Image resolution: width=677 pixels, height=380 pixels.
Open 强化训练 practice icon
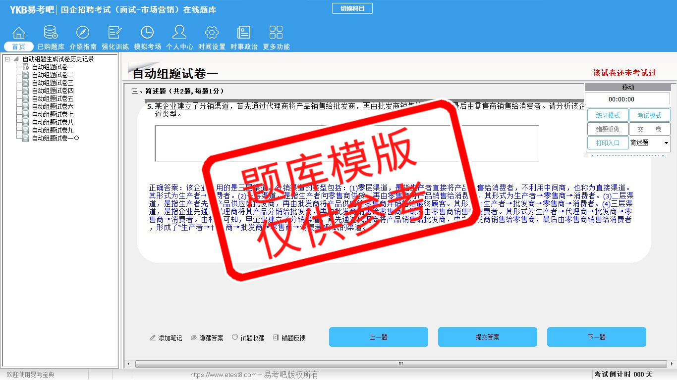click(x=115, y=33)
